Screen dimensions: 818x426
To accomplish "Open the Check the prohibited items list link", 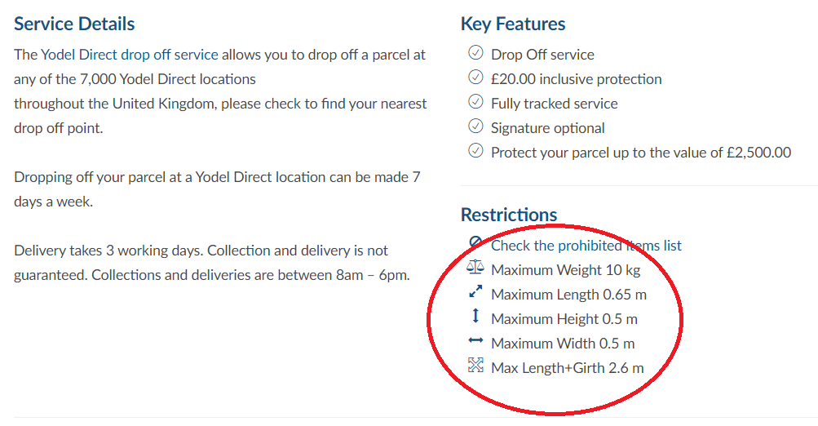I will point(586,246).
